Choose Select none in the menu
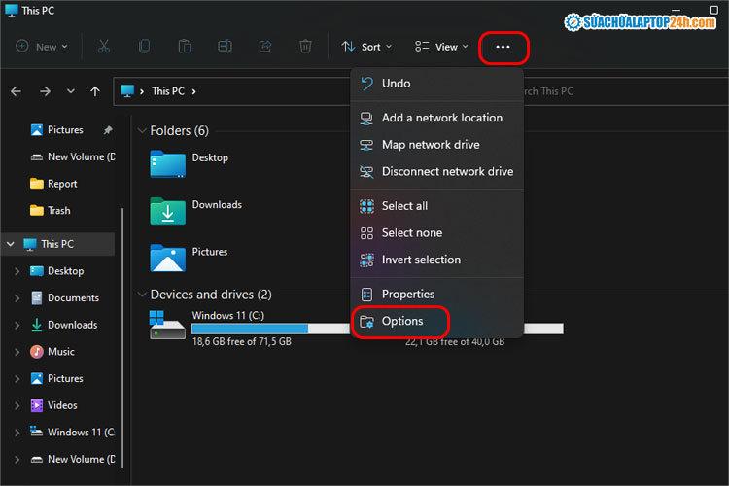 437,233
